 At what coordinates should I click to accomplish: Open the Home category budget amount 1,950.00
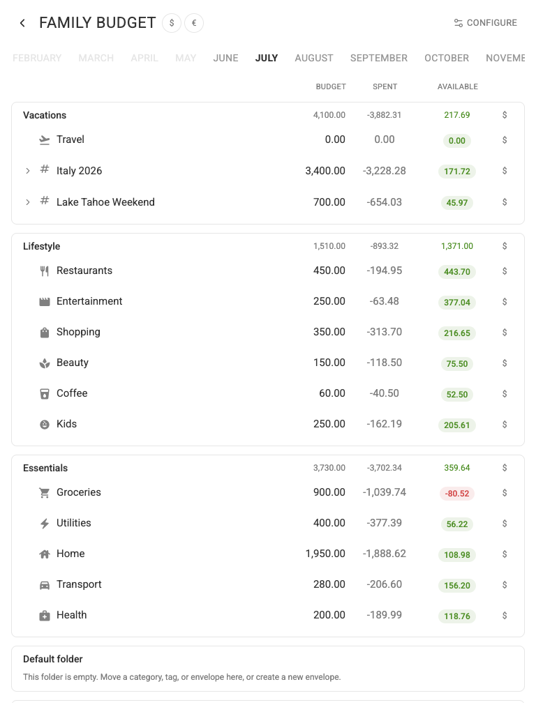[325, 554]
